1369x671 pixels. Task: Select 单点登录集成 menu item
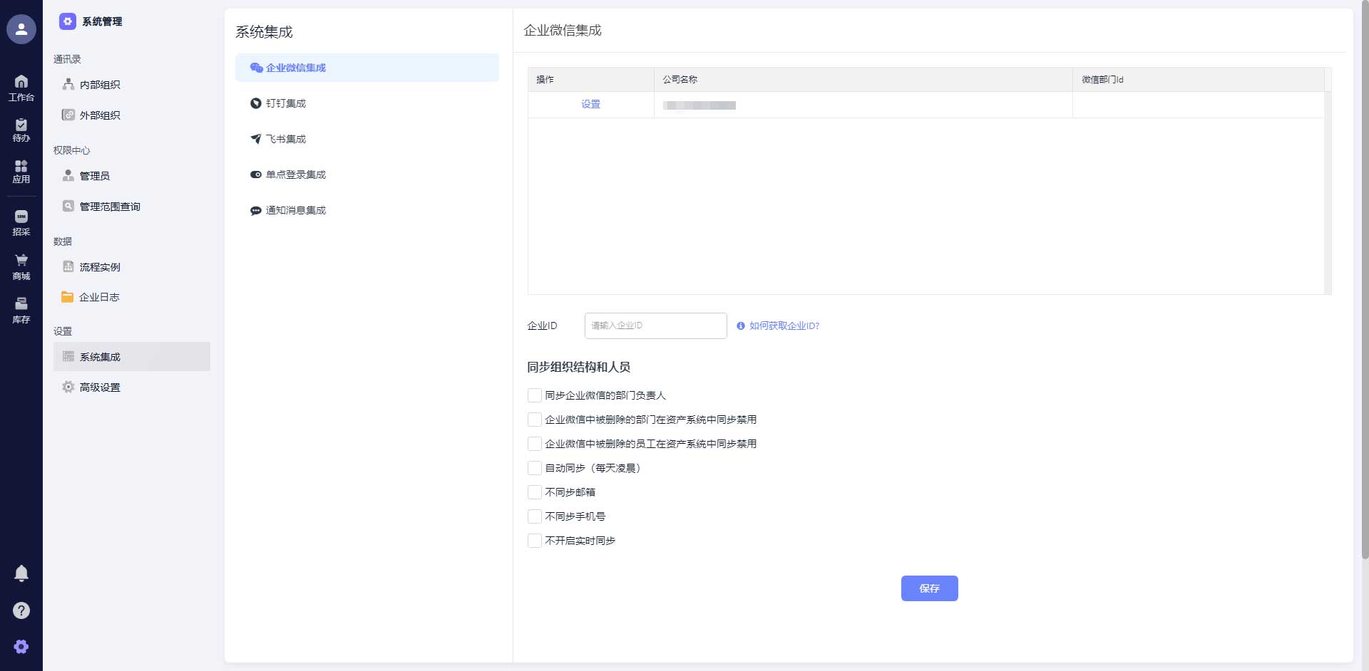[x=367, y=175]
